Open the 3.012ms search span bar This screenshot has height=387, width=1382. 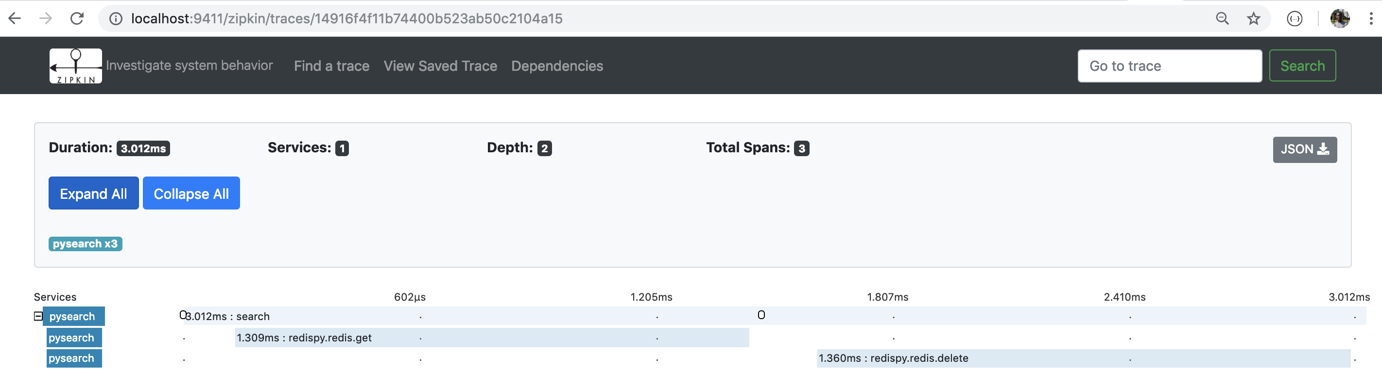[775, 316]
